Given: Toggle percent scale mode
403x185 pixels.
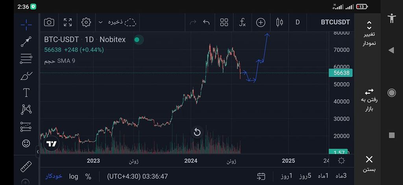Looking at the screenshot, I should coord(88,176).
